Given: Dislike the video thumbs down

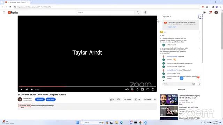Looking at the screenshot, I should point(118,100).
